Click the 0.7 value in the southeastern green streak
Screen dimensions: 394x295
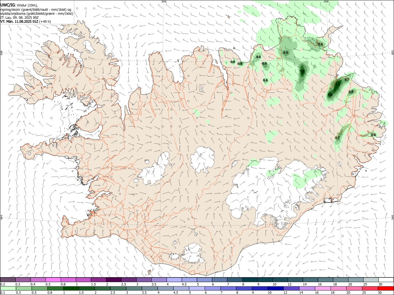pos(337,138)
